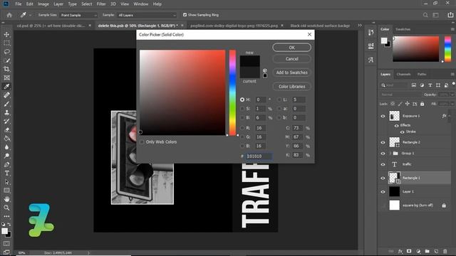The height and width of the screenshot is (256, 456).
Task: Select the Path Selection tool
Action: click(x=6, y=182)
